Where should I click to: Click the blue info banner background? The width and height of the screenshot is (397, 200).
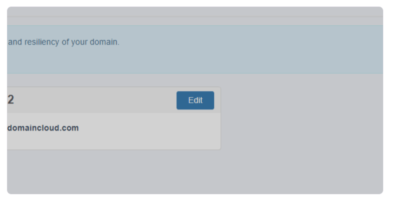pos(195,49)
